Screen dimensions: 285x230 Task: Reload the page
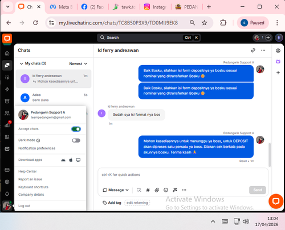(x=35, y=23)
